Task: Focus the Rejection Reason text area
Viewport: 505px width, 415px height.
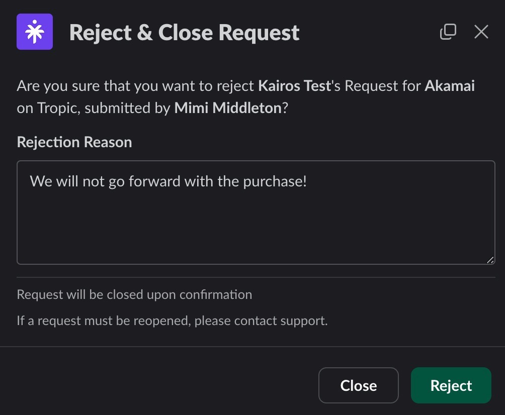Action: (x=256, y=213)
